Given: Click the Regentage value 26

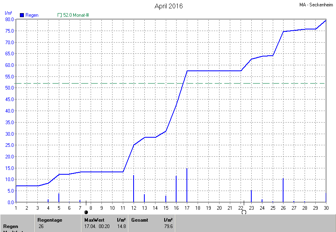Looking at the screenshot, I should (x=41, y=226).
